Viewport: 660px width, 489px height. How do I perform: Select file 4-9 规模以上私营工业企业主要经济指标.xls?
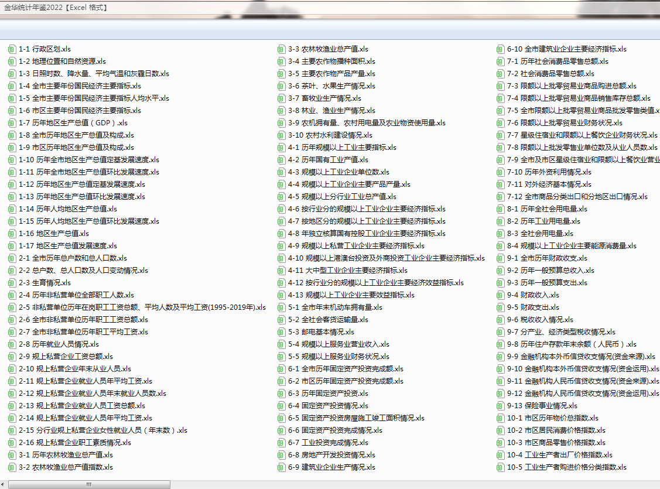[356, 246]
